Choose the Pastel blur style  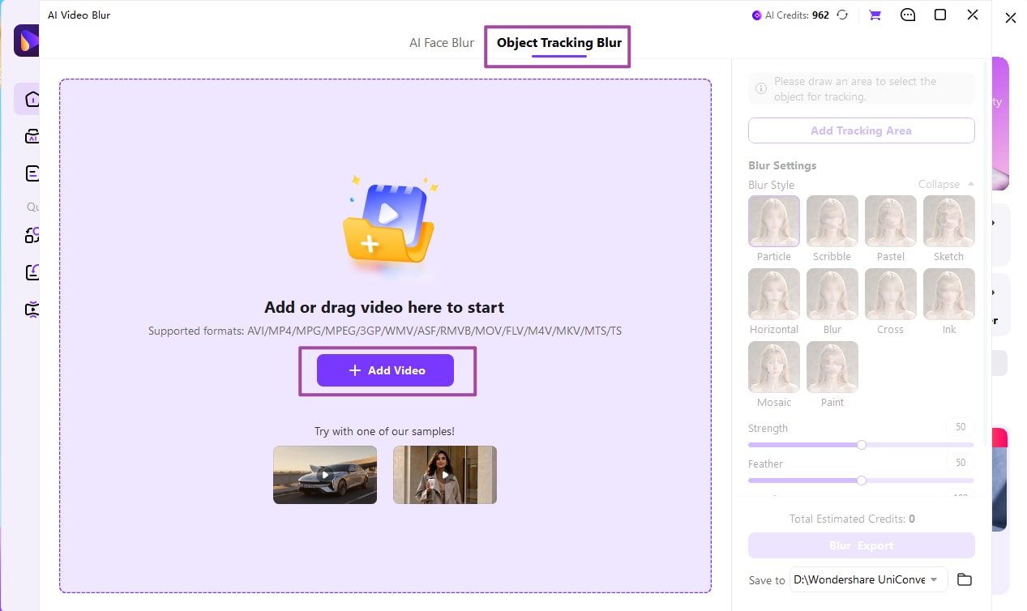point(891,221)
